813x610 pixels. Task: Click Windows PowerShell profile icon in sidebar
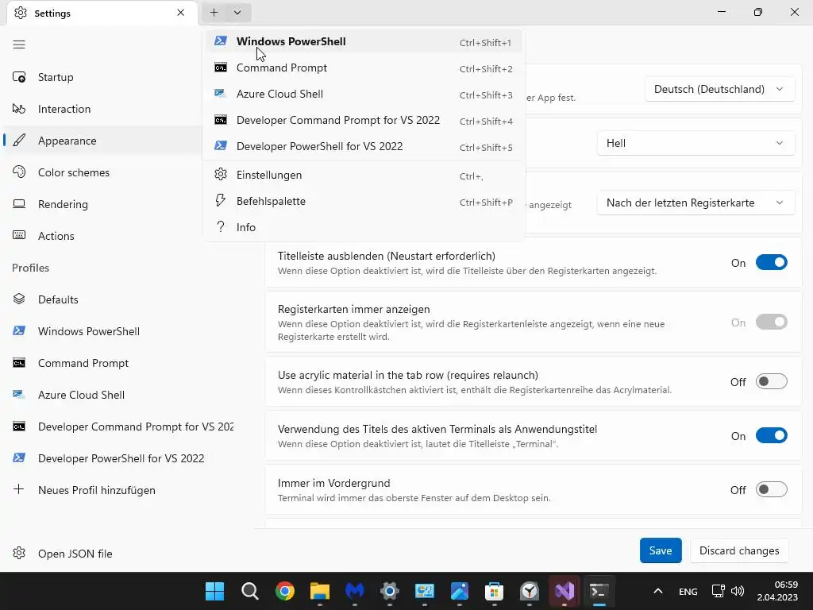click(x=19, y=331)
